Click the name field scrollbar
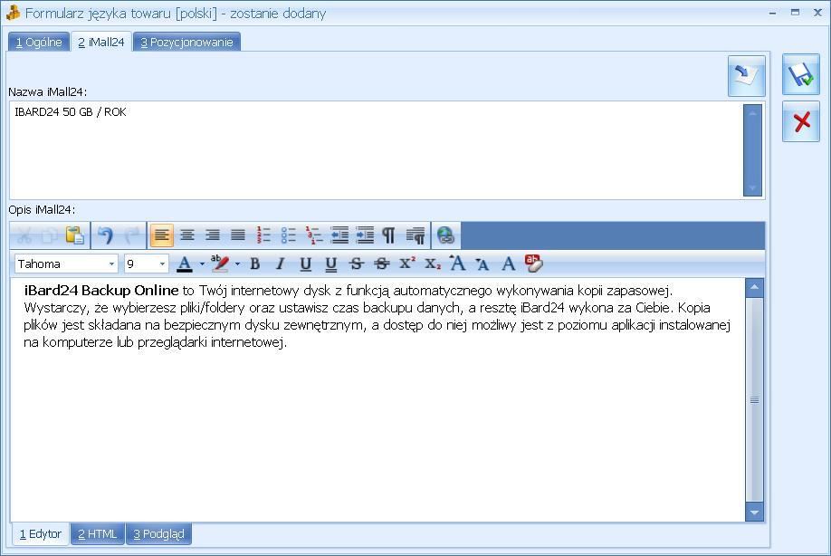Viewport: 831px width, 556px height. point(752,150)
